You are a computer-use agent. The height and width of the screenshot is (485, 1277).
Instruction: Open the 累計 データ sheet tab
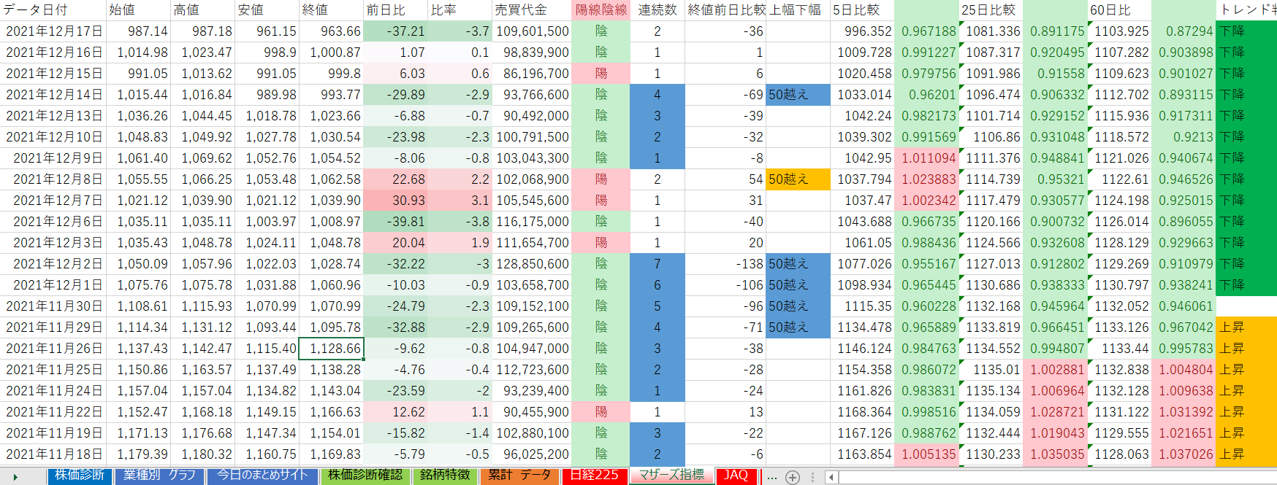click(x=519, y=476)
